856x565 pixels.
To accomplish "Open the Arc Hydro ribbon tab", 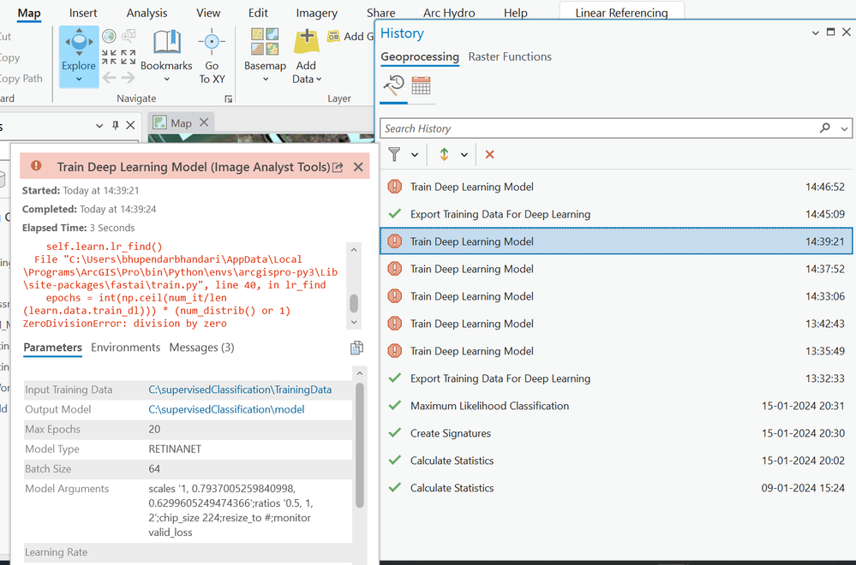I will (449, 13).
